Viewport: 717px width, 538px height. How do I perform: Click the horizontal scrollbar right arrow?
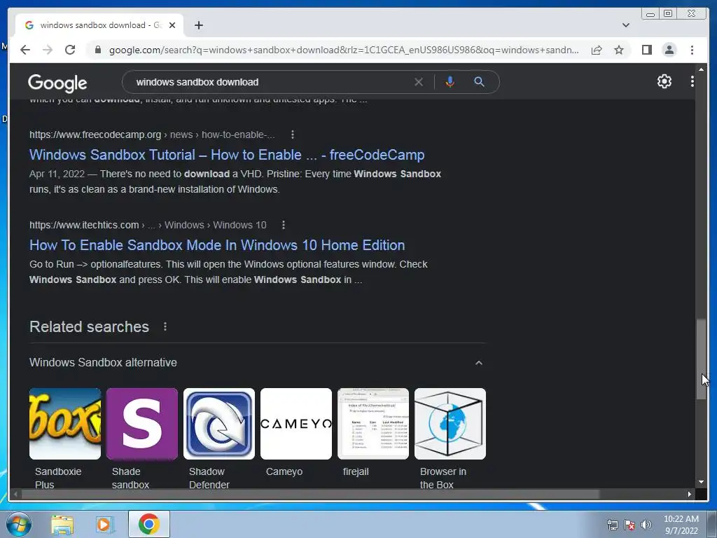(x=690, y=494)
